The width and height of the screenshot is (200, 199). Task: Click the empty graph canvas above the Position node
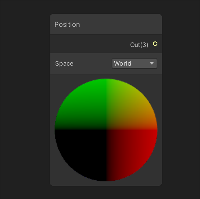pos(106,7)
